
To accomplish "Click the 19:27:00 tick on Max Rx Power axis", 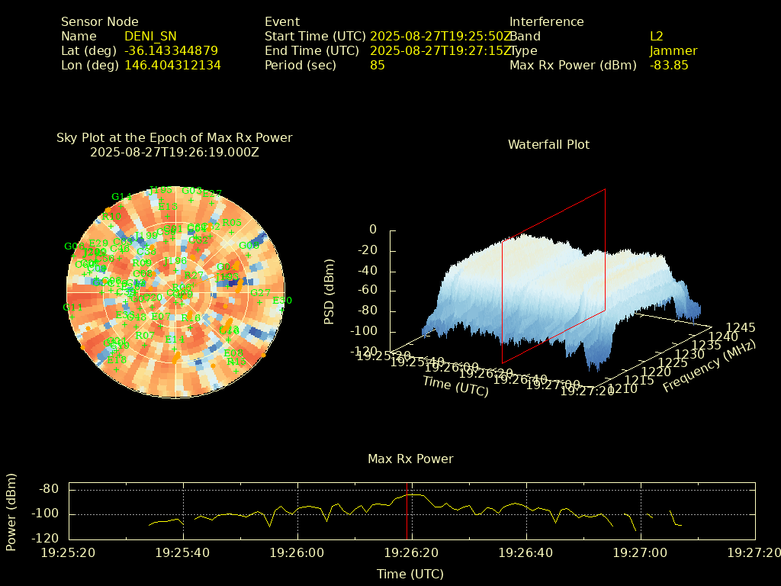I will pos(641,552).
